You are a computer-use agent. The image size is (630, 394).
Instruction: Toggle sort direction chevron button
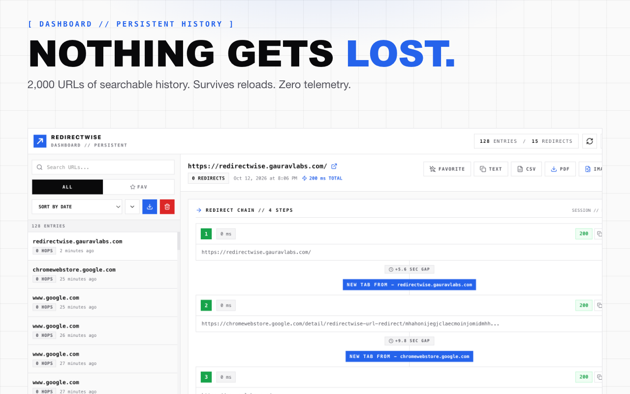pos(132,207)
